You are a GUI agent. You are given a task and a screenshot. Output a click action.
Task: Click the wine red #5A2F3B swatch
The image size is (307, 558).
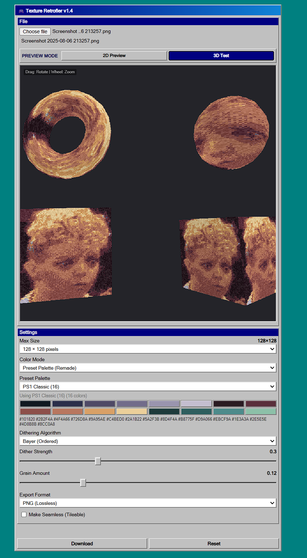(261, 404)
